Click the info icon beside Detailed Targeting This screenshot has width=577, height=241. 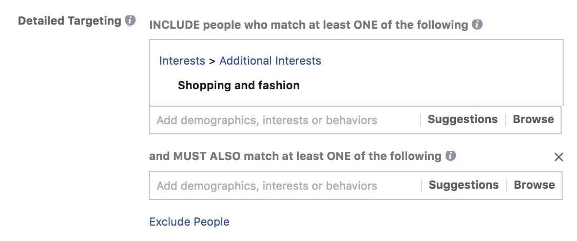130,21
